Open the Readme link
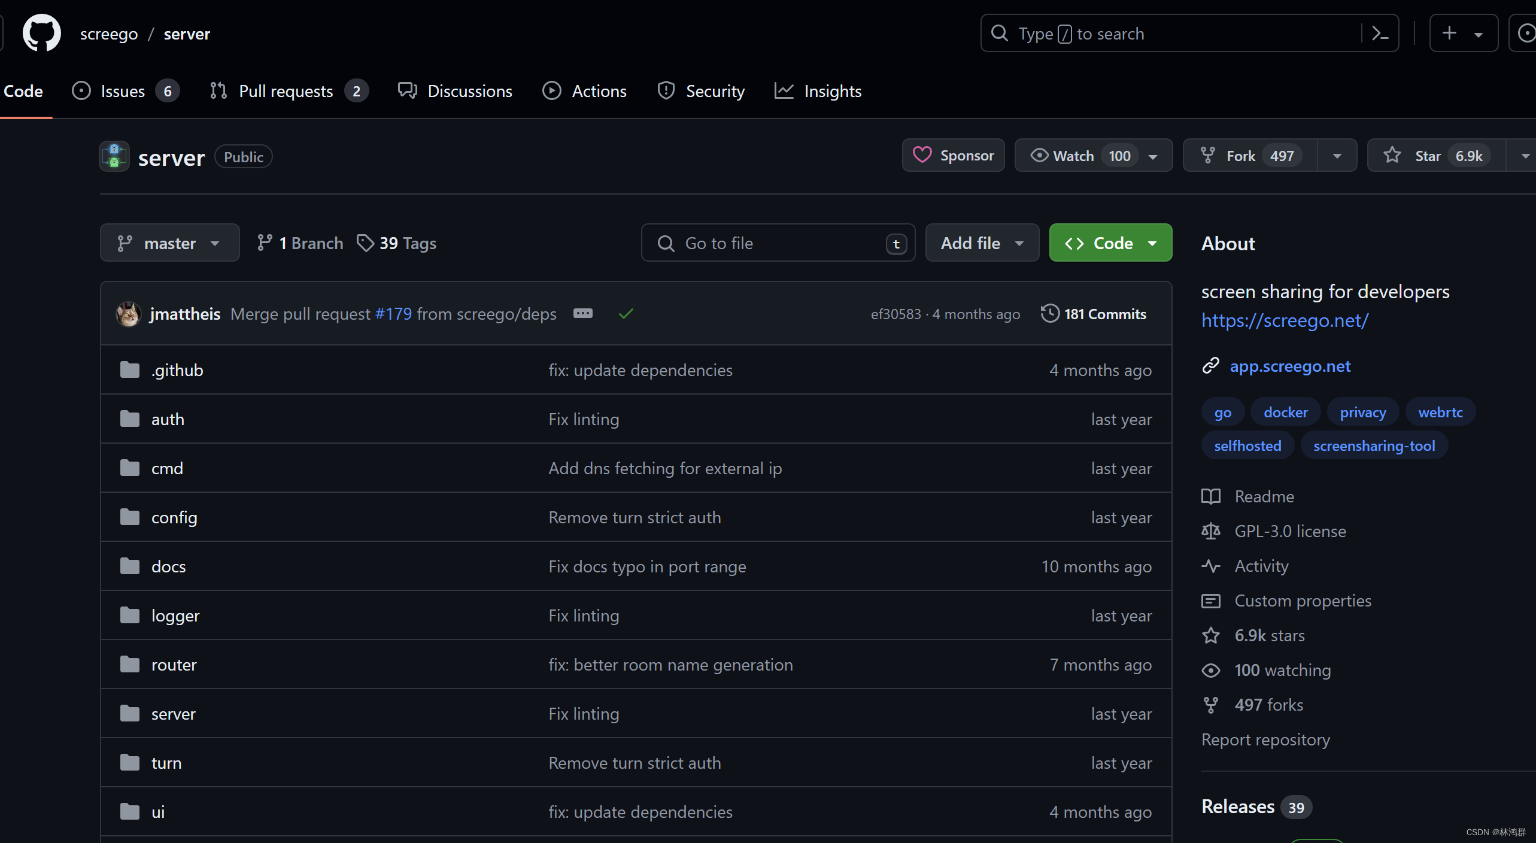Viewport: 1536px width, 843px height. tap(1248, 496)
